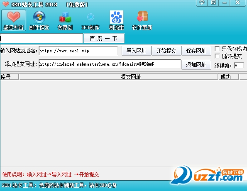Click the 添加网址 button

196,65
